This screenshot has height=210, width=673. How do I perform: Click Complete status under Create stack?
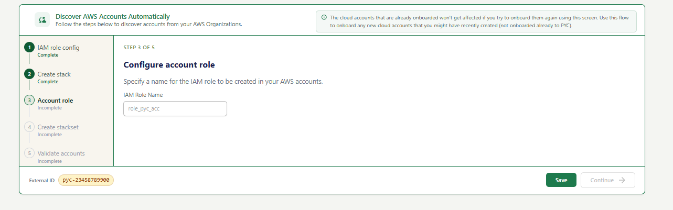tap(48, 82)
